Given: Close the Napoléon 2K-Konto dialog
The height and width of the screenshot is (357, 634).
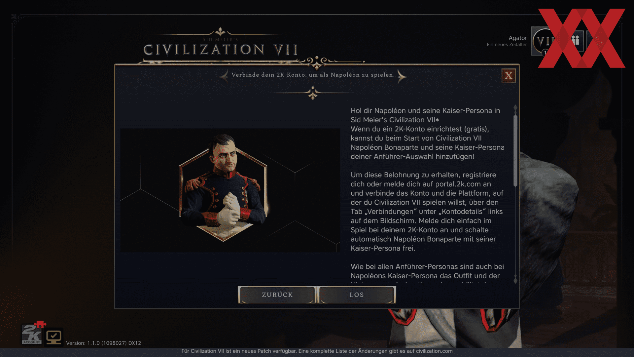Looking at the screenshot, I should point(509,76).
